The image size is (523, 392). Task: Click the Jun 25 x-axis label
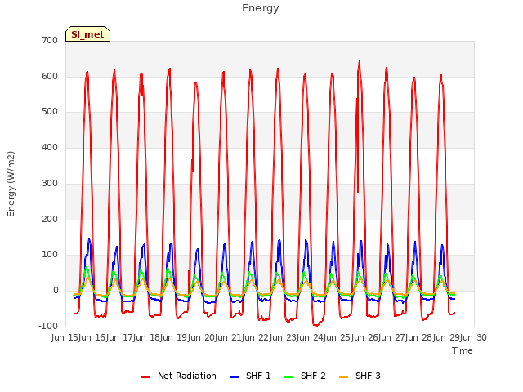tap(338, 337)
